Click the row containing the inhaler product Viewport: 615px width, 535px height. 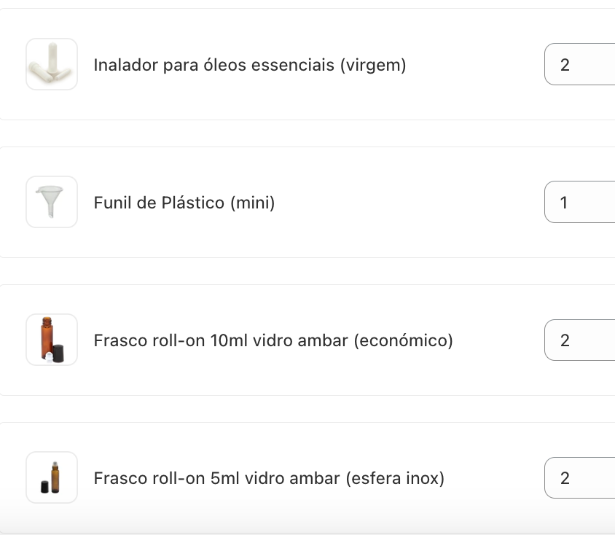(291, 64)
